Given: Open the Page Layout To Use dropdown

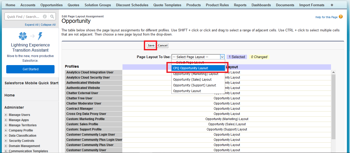Looking at the screenshot, I should 198,57.
